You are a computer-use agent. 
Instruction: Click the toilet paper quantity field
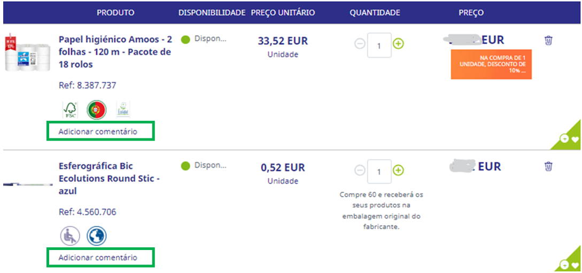(x=379, y=45)
